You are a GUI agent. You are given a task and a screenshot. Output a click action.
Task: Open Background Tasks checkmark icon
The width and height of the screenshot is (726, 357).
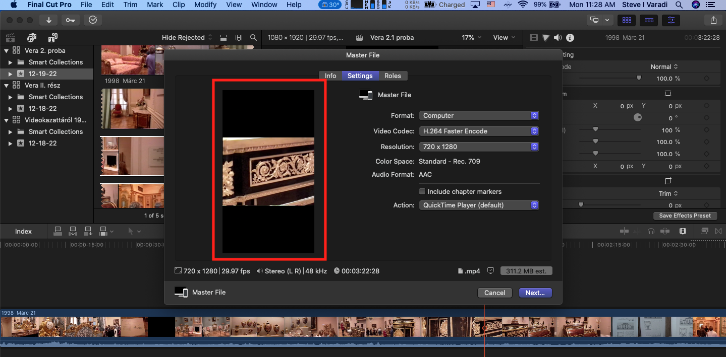point(93,20)
